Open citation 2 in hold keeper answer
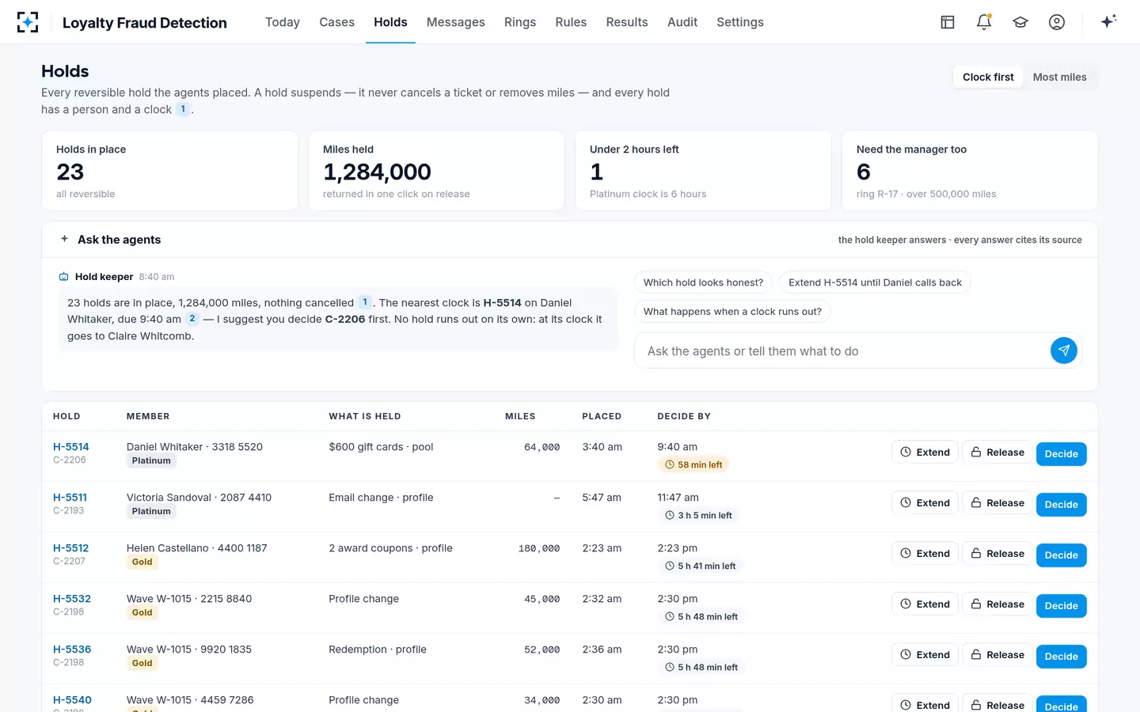Viewport: 1140px width, 712px height. tap(192, 319)
